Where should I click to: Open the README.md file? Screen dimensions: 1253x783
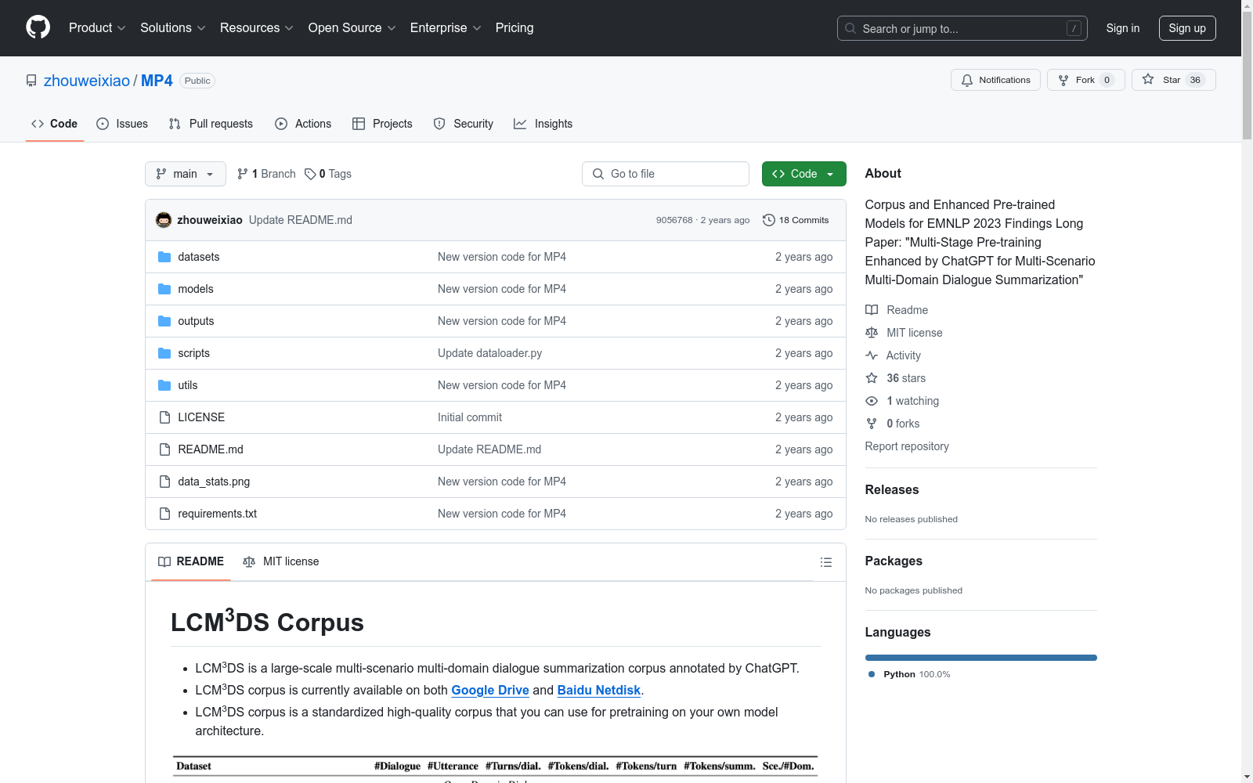click(x=211, y=449)
